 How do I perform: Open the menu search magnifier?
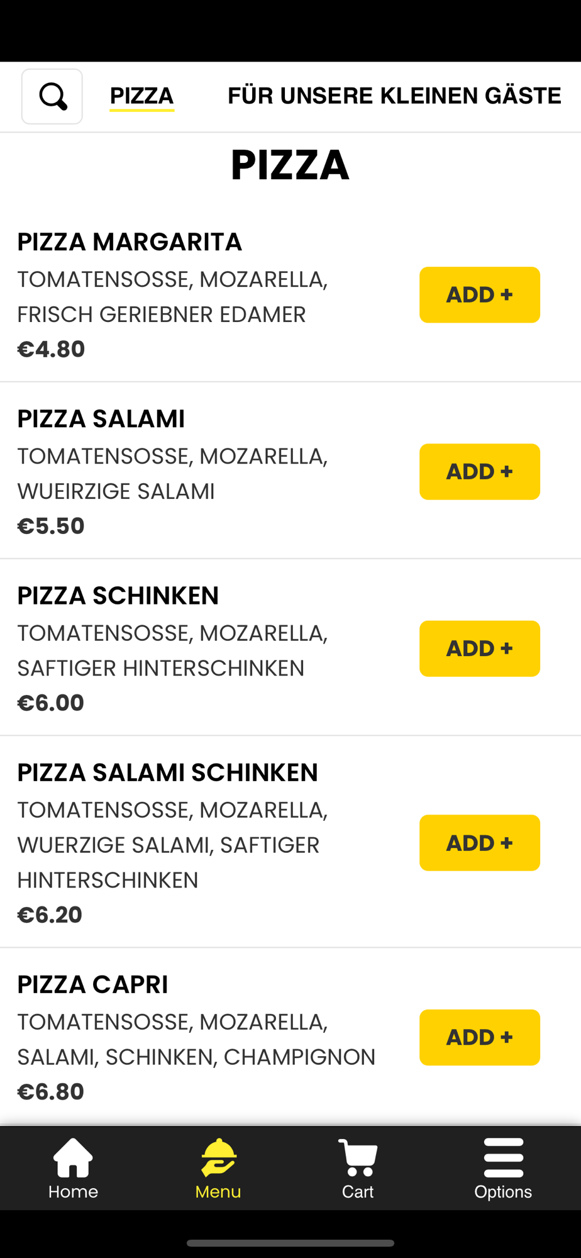[x=52, y=96]
